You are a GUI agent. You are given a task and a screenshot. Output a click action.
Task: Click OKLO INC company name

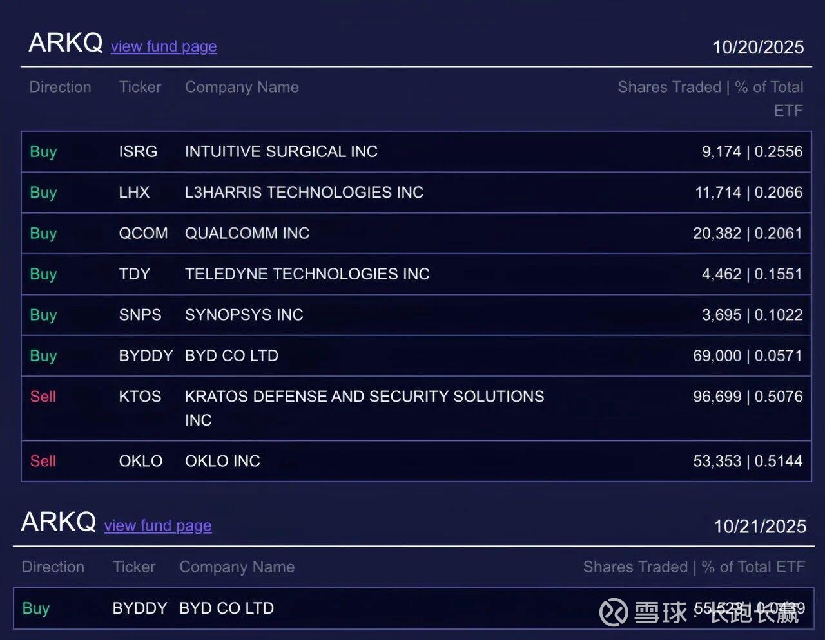click(x=222, y=461)
